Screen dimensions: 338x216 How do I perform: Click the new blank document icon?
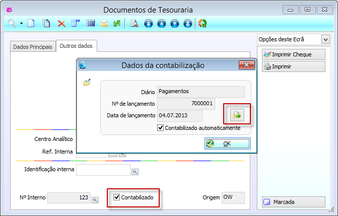(x=31, y=23)
